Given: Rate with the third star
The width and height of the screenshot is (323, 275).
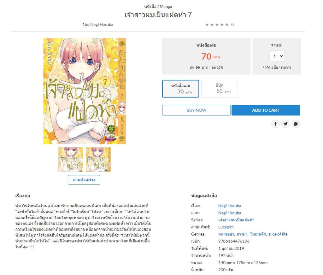Looking at the screenshot, I should (217, 25).
